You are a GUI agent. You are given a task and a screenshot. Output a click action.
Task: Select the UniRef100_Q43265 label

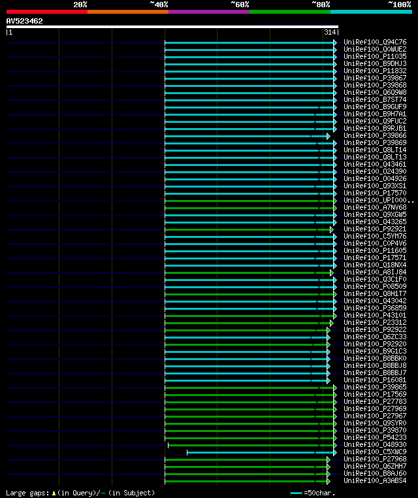coord(375,222)
